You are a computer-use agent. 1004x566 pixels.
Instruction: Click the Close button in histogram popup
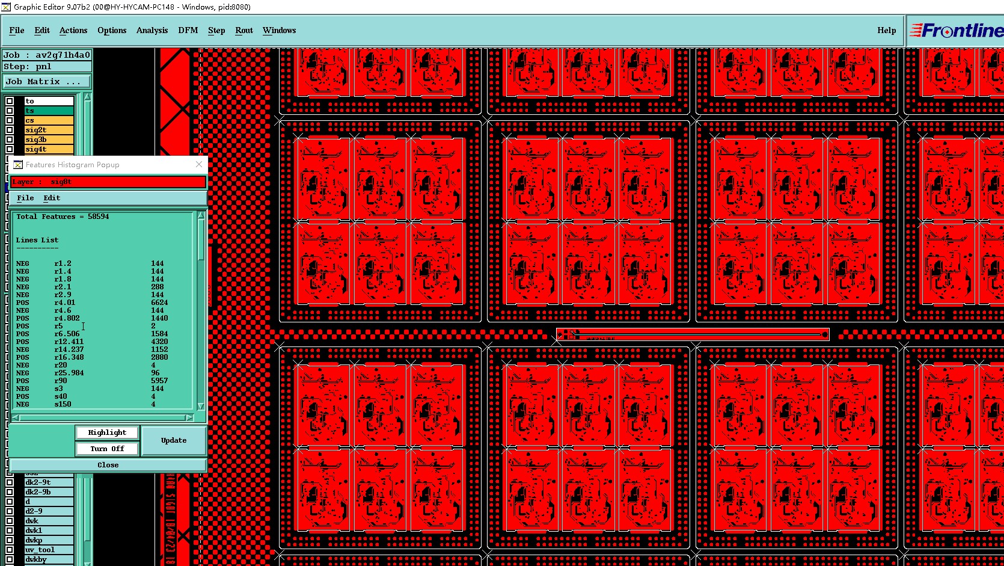click(x=108, y=465)
